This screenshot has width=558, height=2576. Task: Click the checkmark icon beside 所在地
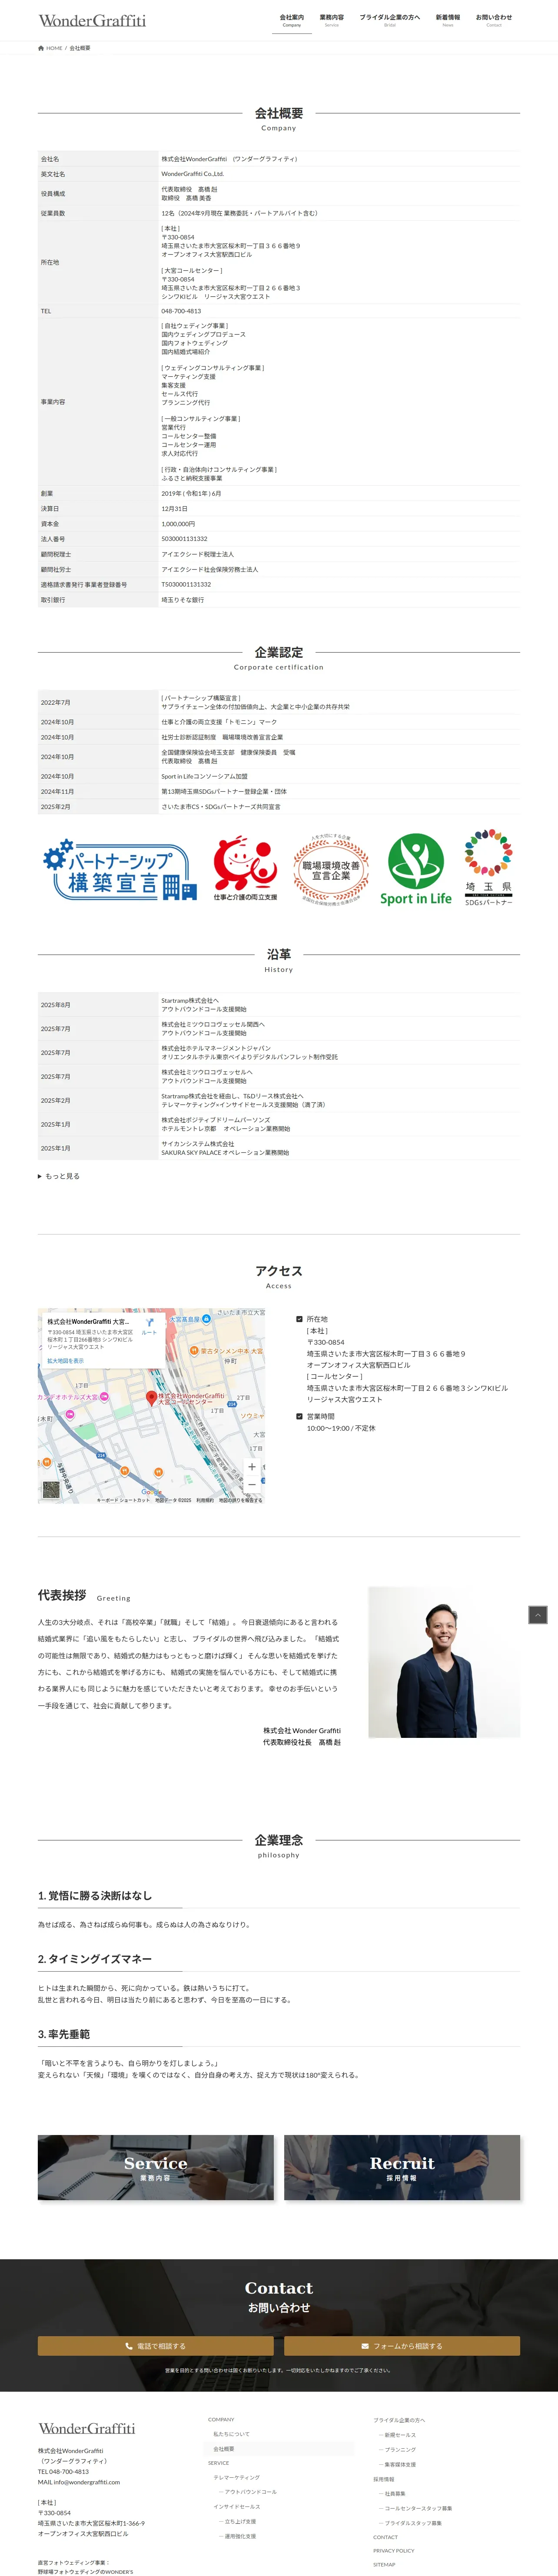(x=299, y=1319)
